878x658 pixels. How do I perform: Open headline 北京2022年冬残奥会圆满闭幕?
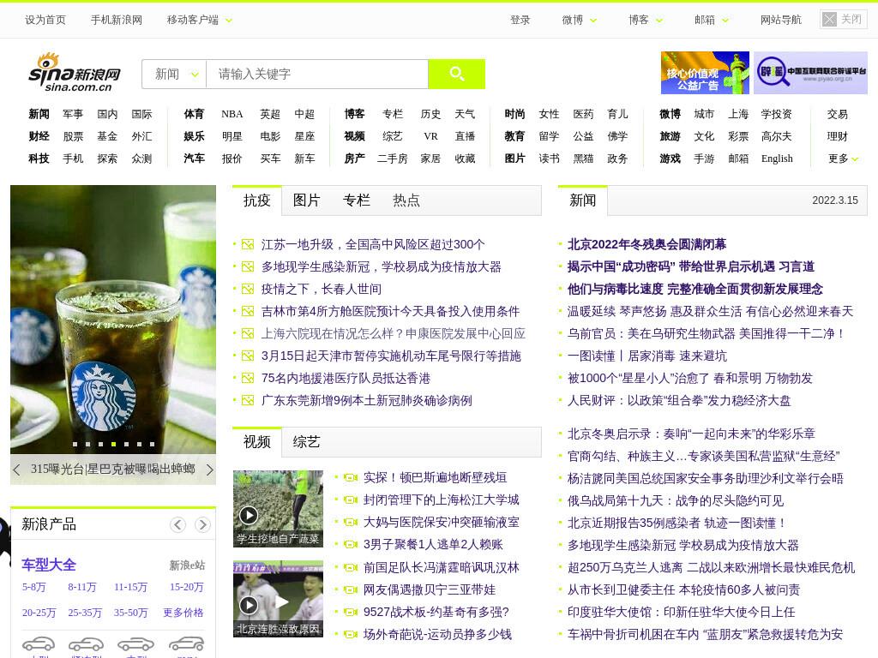click(x=646, y=244)
